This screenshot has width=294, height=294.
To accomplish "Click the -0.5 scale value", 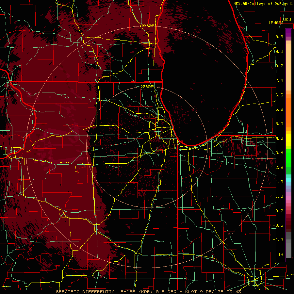I will tap(278, 225).
